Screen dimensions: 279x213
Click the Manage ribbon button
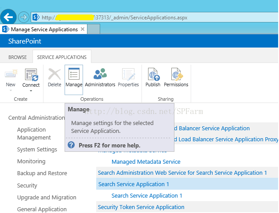tap(74, 80)
